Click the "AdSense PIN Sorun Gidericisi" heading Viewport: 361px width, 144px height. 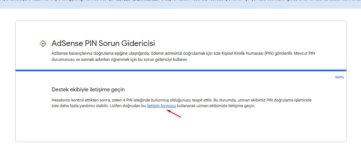[x=103, y=43]
